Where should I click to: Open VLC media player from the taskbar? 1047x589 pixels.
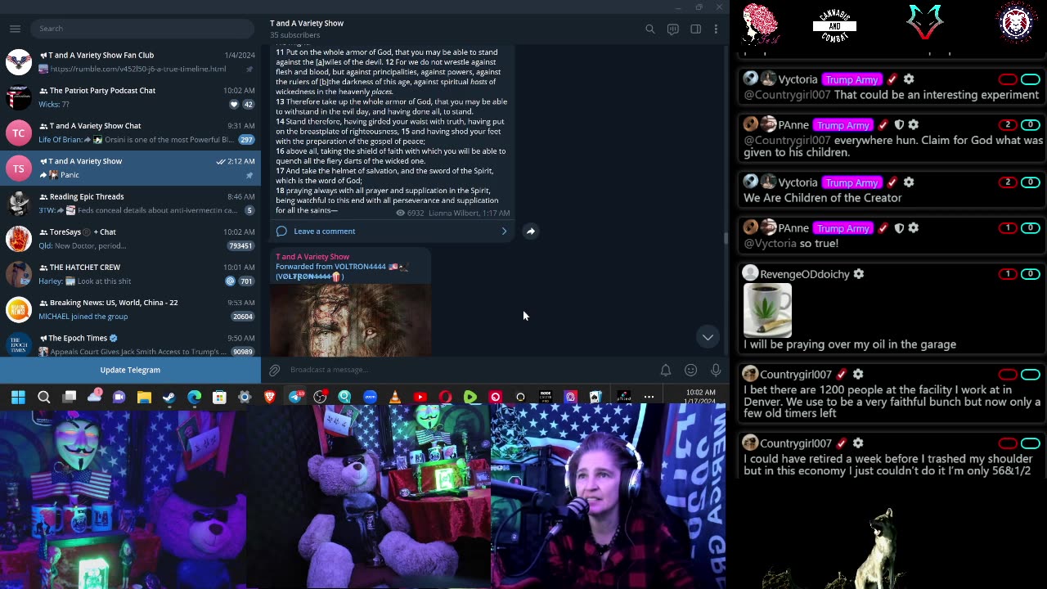(395, 397)
